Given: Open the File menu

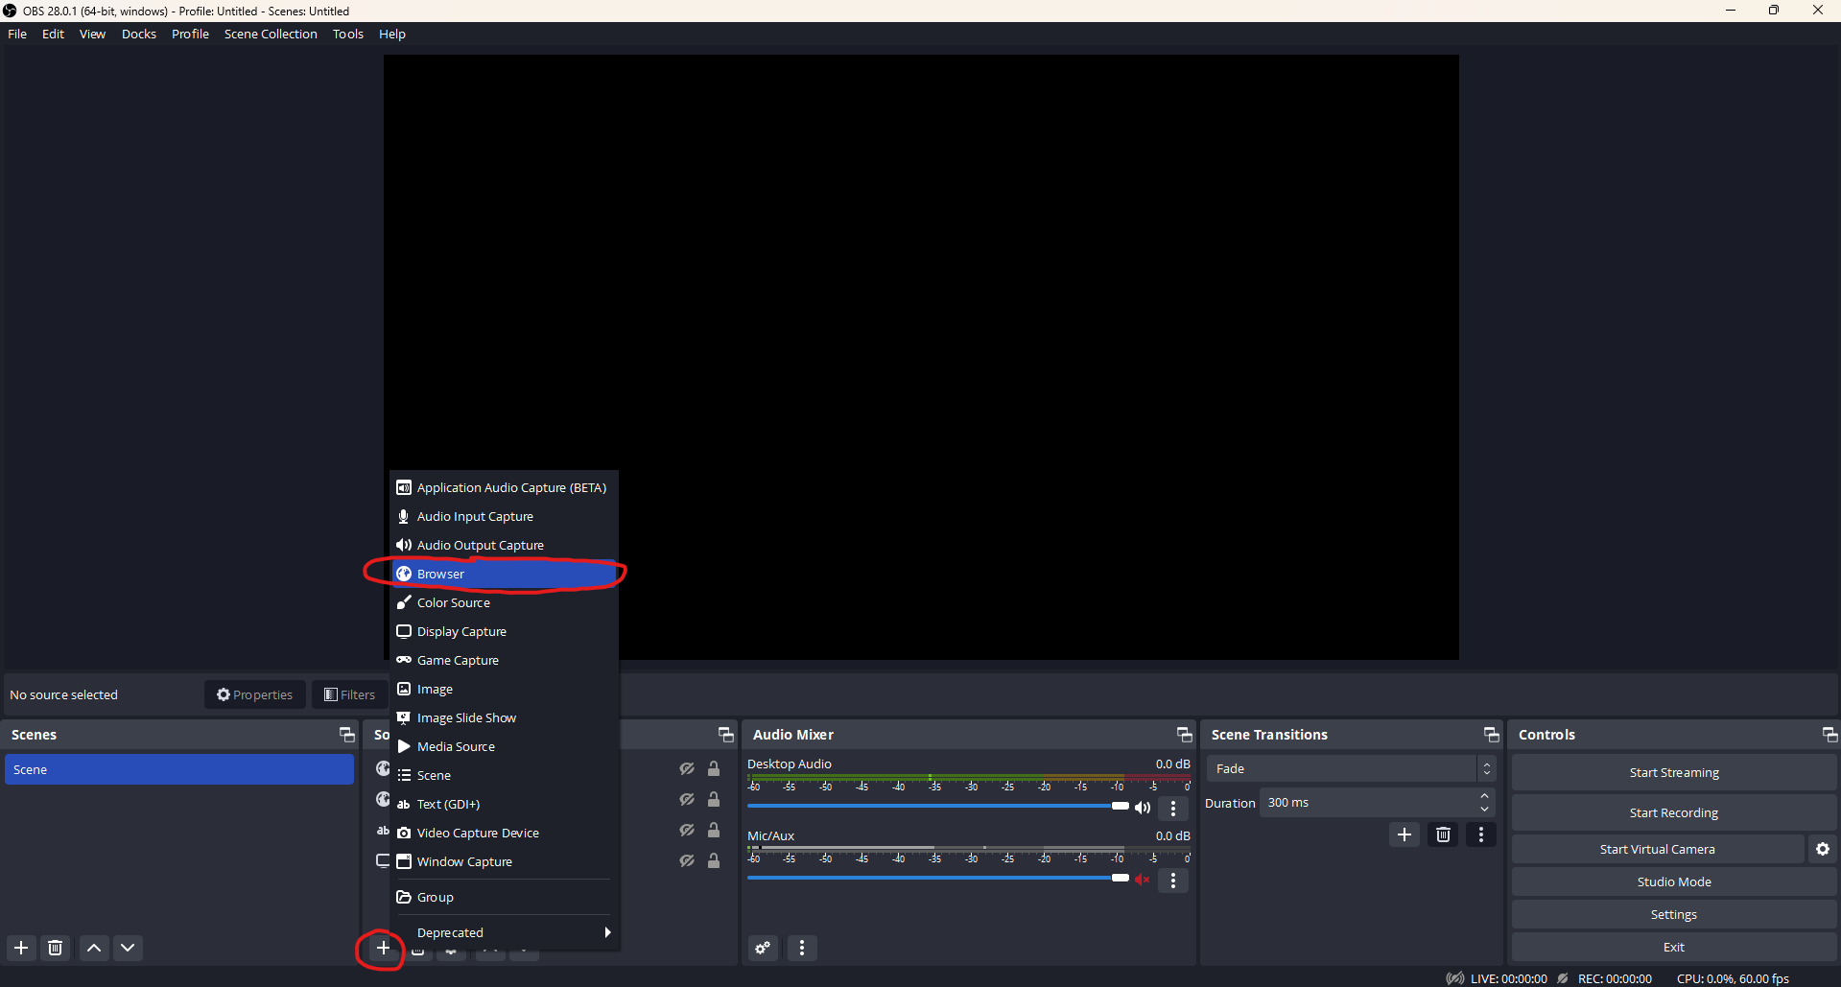Looking at the screenshot, I should click(x=17, y=34).
